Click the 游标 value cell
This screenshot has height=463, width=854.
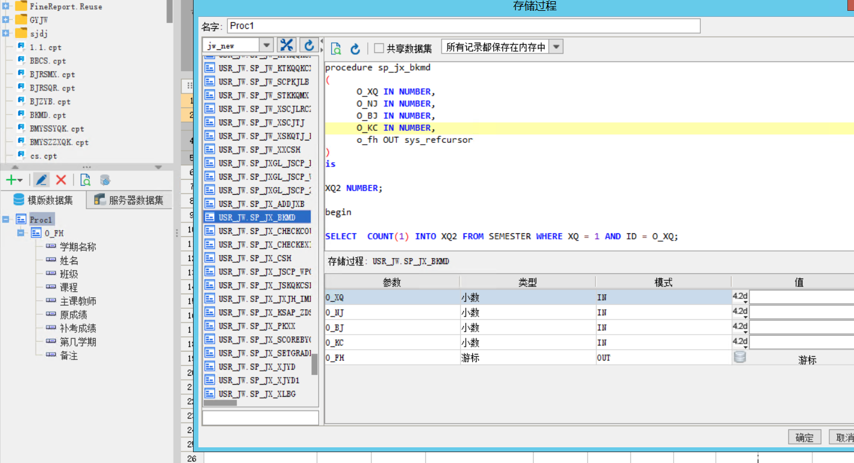point(807,359)
